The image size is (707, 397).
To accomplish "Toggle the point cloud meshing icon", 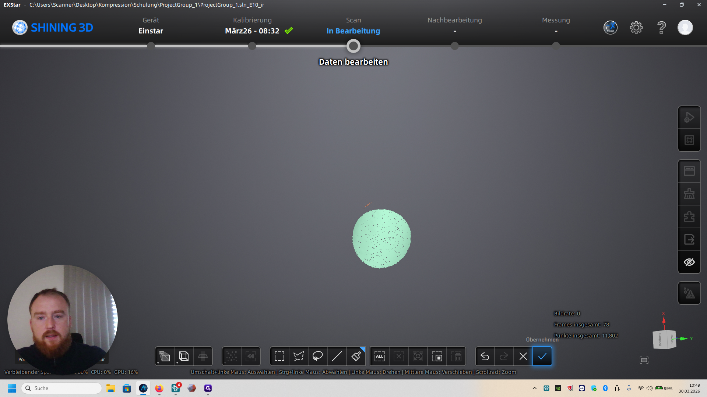I will coord(689,293).
